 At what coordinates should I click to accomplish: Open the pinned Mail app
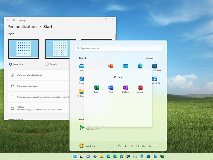(82, 67)
